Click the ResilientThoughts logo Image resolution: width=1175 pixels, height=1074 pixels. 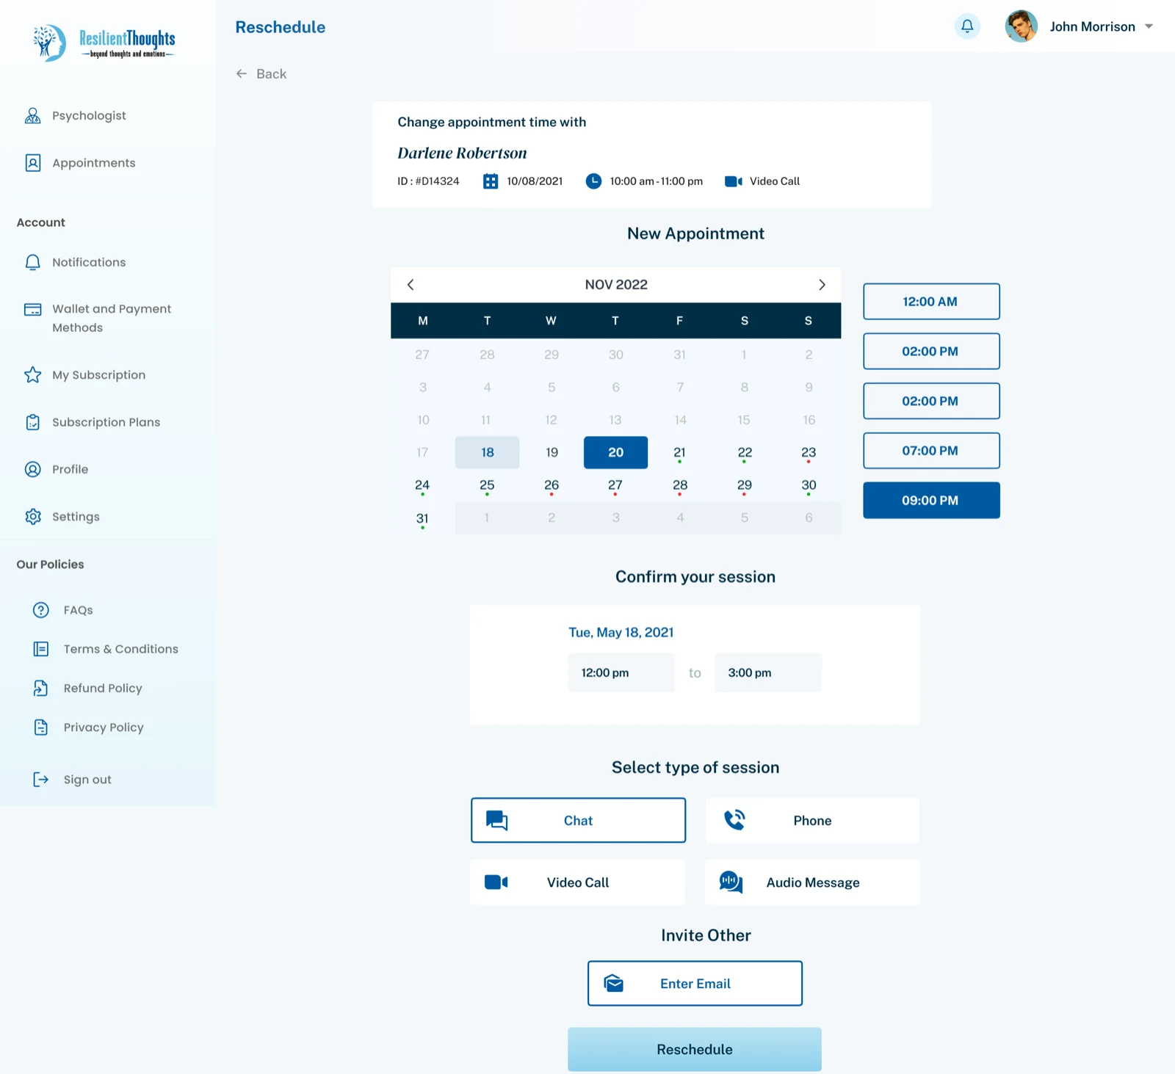point(104,43)
